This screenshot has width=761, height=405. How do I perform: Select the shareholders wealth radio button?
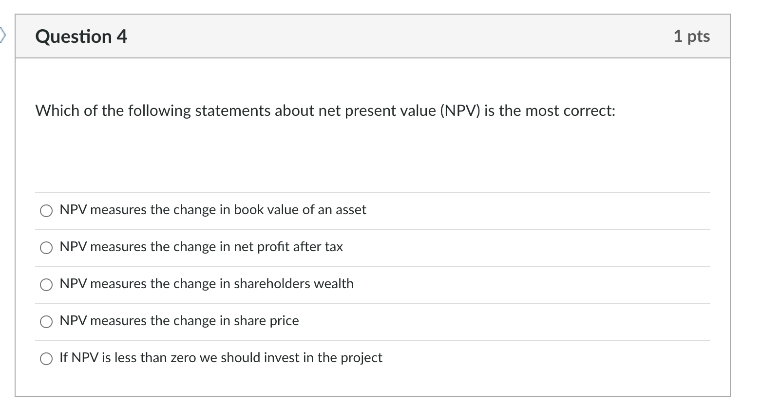point(46,285)
